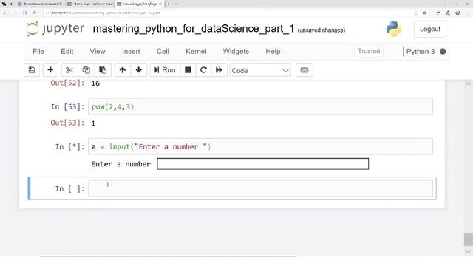This screenshot has width=473, height=266.
Task: Reload the page with browser refresh icon
Action: coord(24,13)
